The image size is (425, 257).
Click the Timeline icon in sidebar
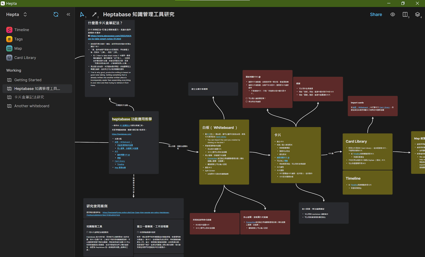point(9,30)
